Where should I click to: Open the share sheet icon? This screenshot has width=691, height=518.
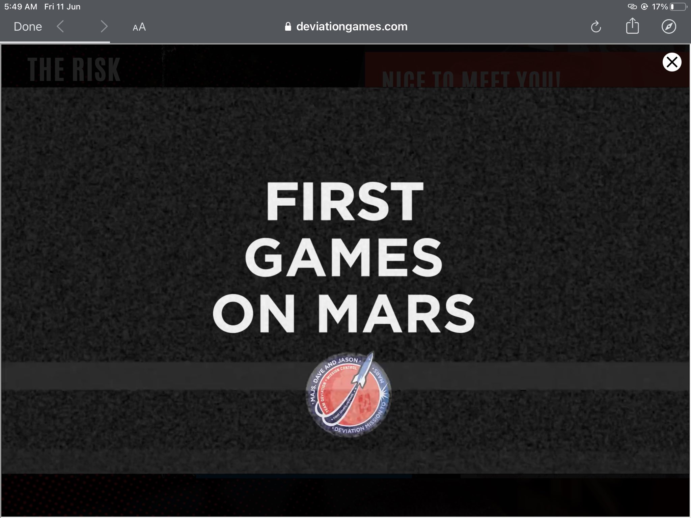pos(632,26)
